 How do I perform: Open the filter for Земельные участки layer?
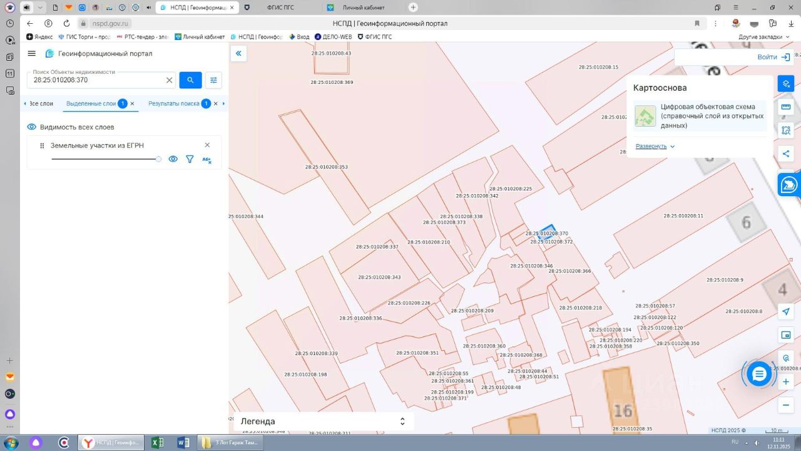pos(190,159)
